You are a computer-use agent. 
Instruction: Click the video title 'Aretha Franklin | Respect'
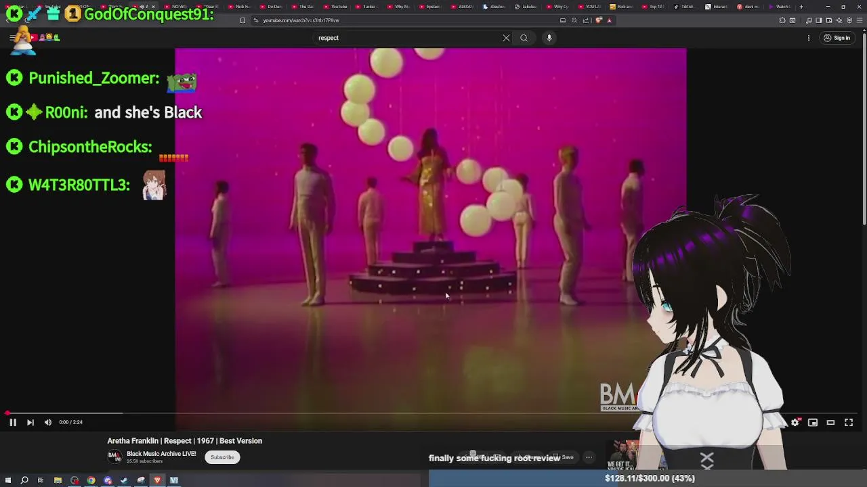click(184, 441)
